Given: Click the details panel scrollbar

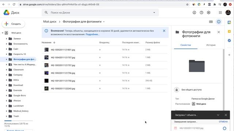Looking at the screenshot, I should pyautogui.click(x=223, y=80).
